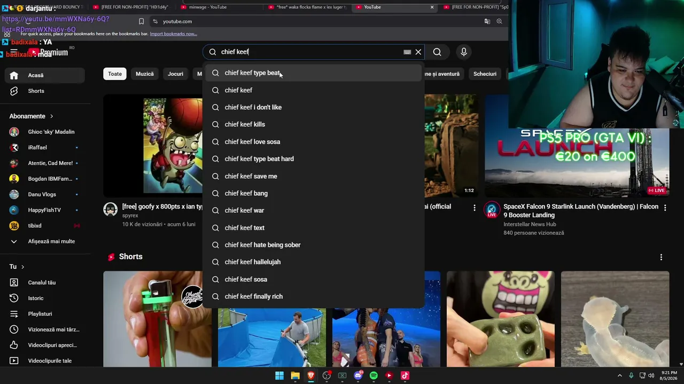Image resolution: width=684 pixels, height=384 pixels.
Task: Click the zoom magnifier icon in address bar
Action: [x=499, y=21]
